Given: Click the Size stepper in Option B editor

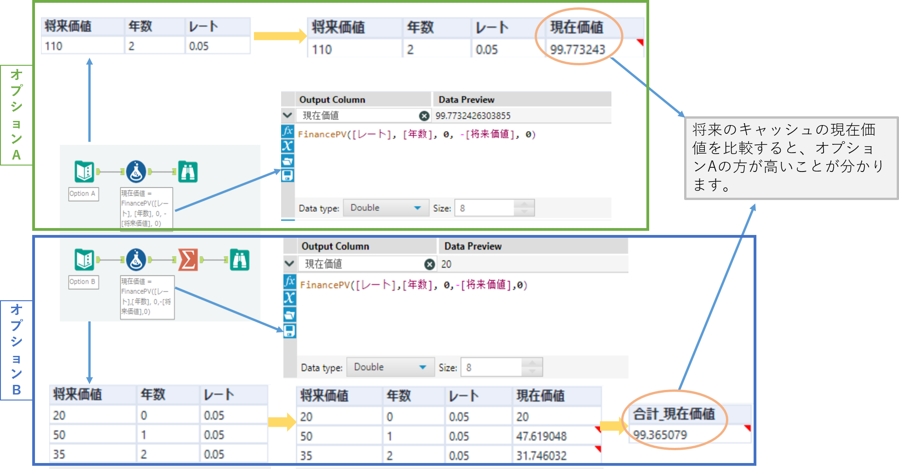Looking at the screenshot, I should click(532, 367).
